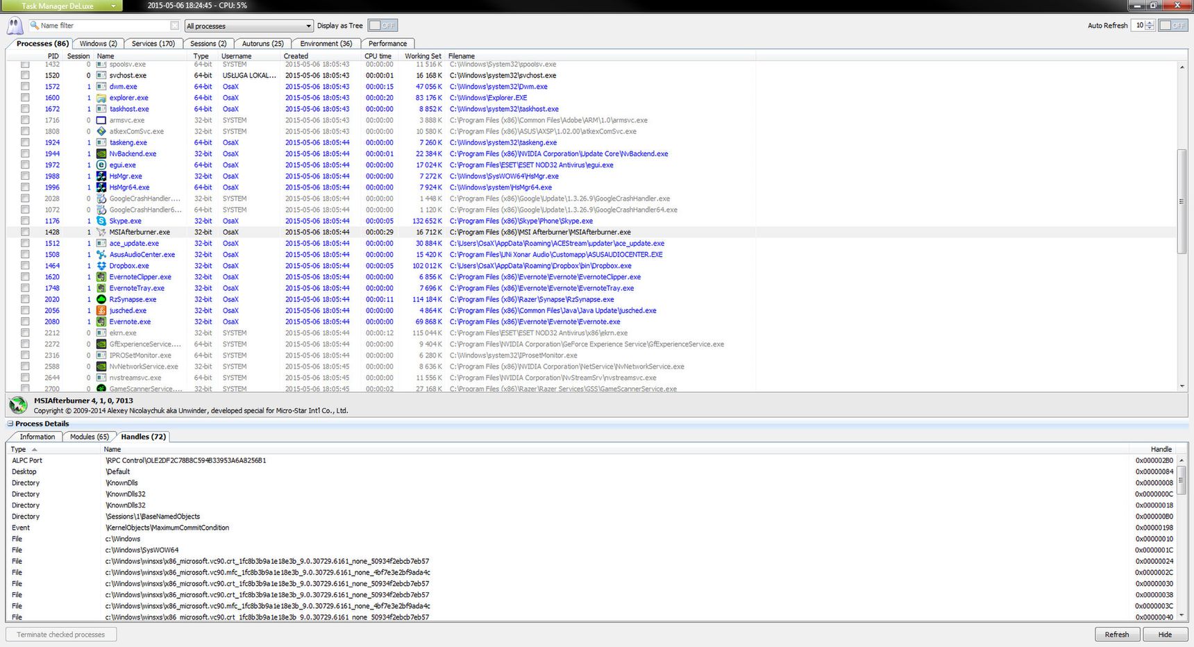Click the egui.exe ESET icon
This screenshot has height=647, width=1194.
click(101, 165)
